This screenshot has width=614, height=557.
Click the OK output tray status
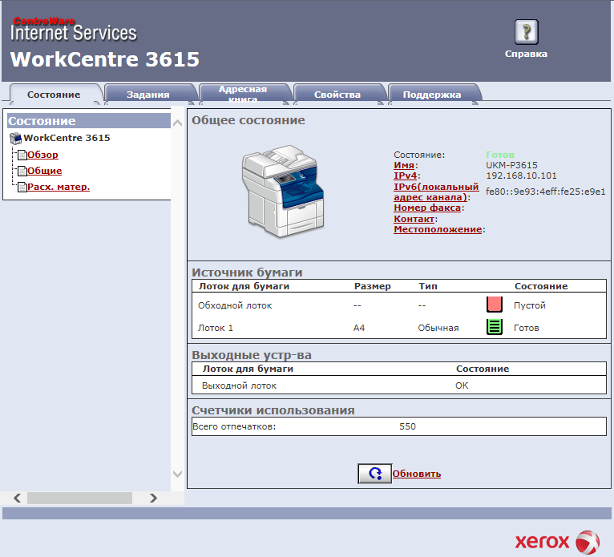pyautogui.click(x=462, y=385)
